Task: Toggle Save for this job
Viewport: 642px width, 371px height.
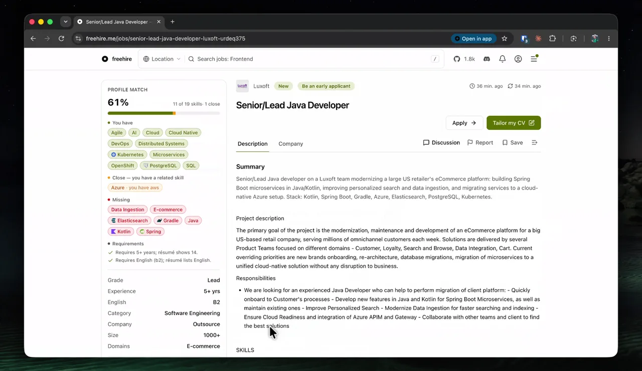Action: coord(513,143)
